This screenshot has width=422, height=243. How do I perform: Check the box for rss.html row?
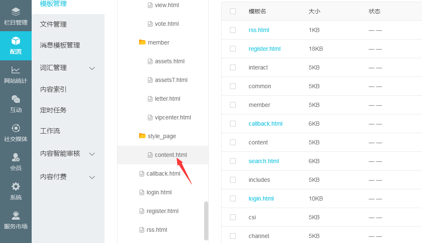(233, 30)
